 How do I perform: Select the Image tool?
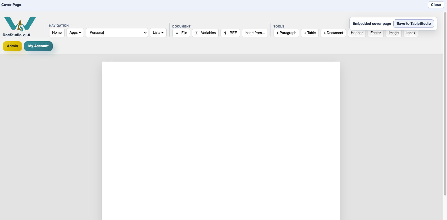coord(394,33)
